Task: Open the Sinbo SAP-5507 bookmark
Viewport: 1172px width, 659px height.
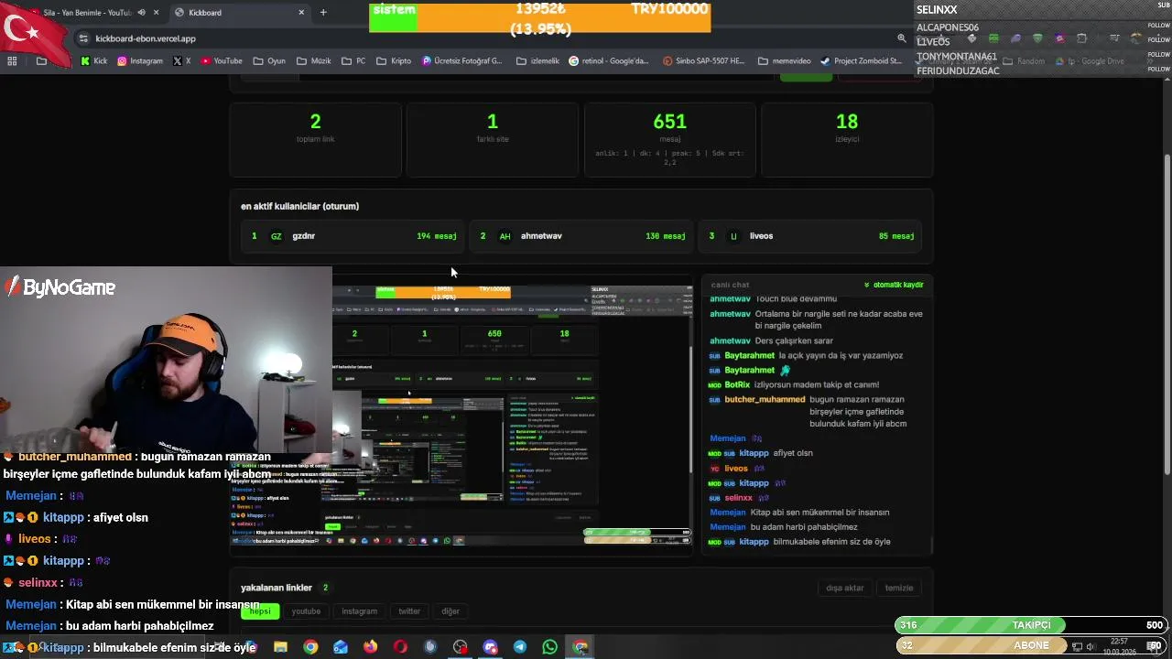Action: (x=704, y=61)
